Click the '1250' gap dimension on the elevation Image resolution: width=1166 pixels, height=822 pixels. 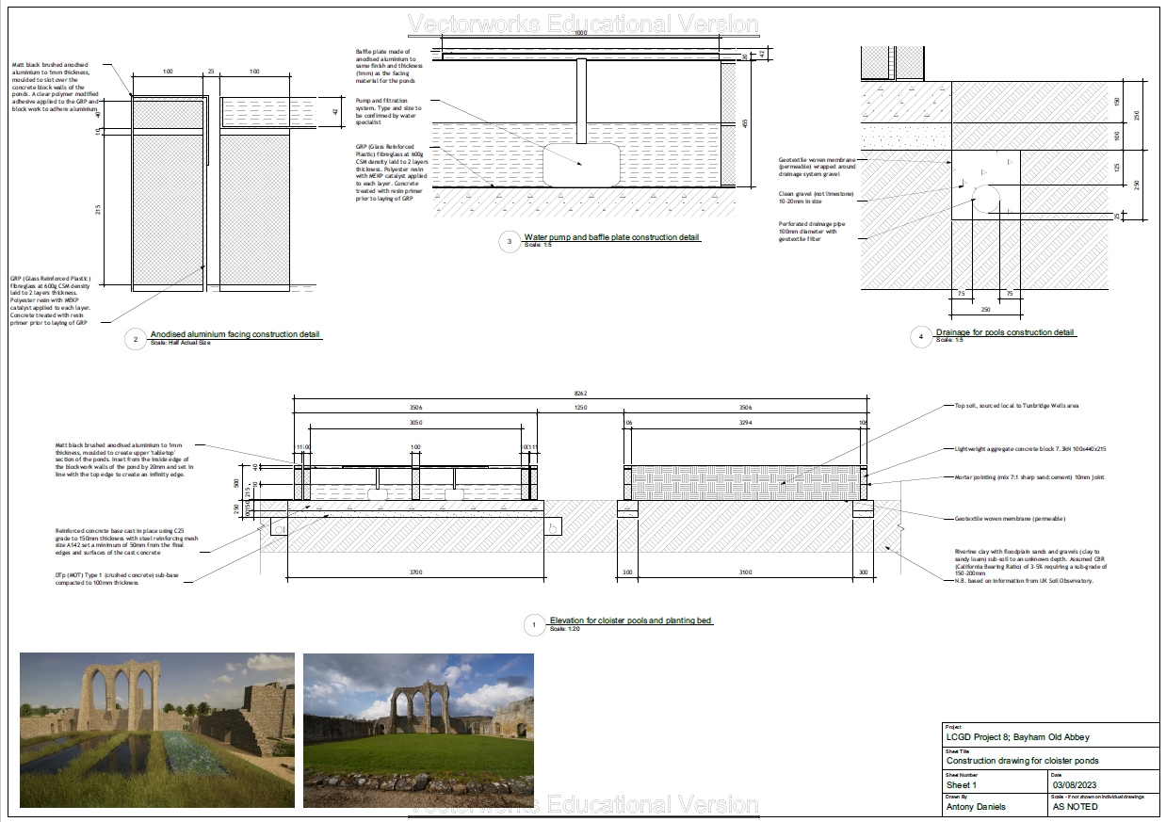pos(581,408)
